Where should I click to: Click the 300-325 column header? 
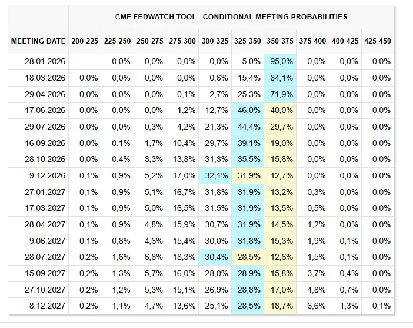[215, 42]
